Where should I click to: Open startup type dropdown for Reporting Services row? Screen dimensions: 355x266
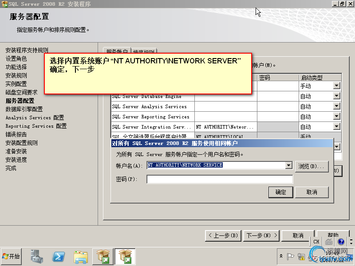click(x=337, y=116)
